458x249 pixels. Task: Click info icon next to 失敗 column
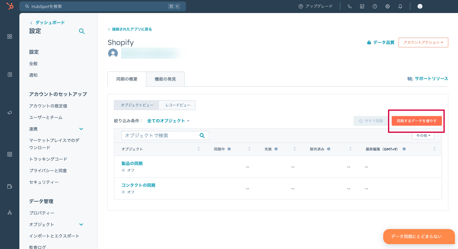276,149
